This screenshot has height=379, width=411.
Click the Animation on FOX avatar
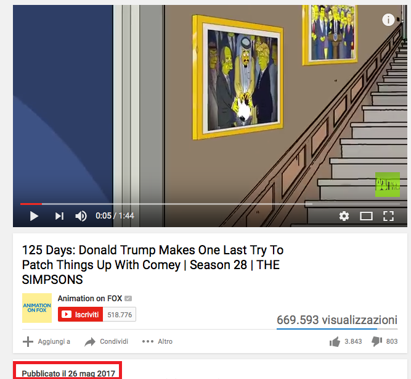(37, 308)
